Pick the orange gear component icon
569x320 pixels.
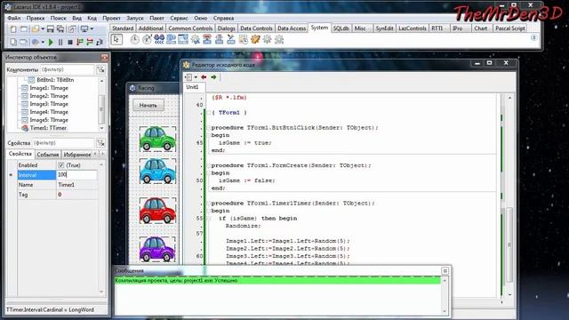255,39
